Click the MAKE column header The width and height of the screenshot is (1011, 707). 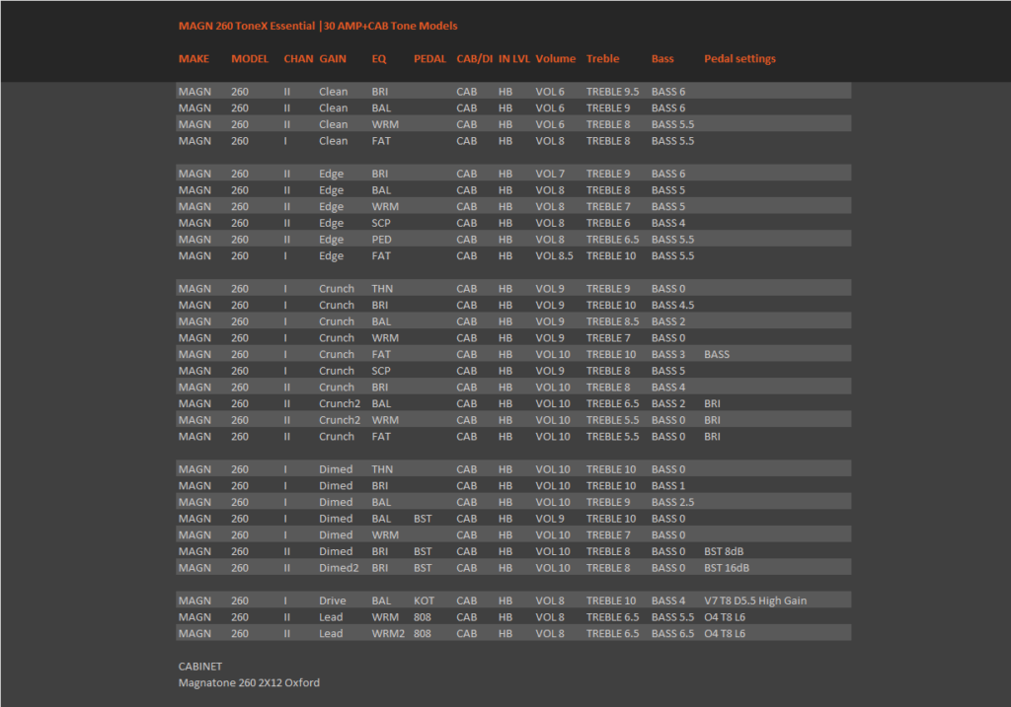pyautogui.click(x=194, y=58)
